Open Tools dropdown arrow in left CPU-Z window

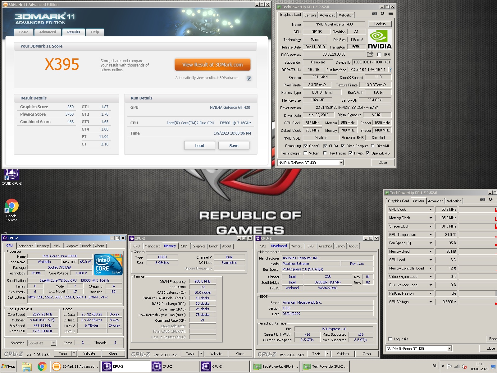tap(74, 353)
